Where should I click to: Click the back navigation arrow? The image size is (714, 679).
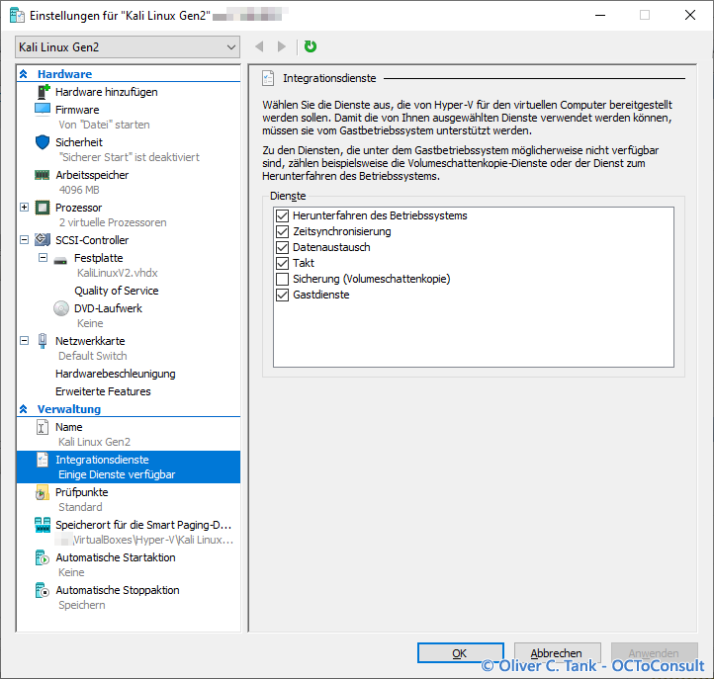[259, 46]
